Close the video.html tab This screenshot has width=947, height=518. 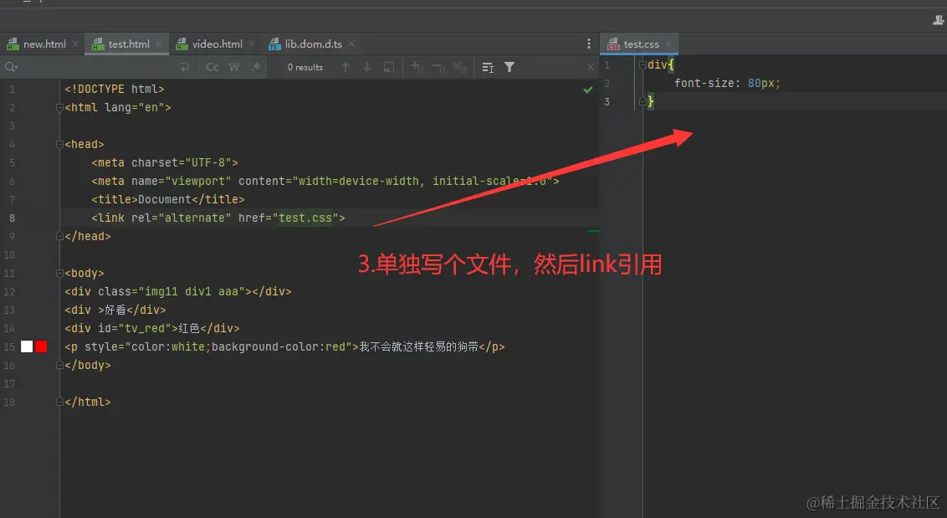[x=252, y=44]
